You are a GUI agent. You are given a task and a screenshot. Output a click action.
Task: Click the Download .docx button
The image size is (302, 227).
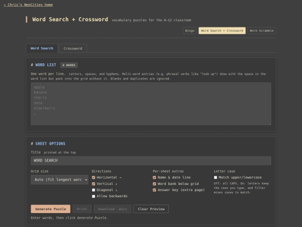(112, 209)
